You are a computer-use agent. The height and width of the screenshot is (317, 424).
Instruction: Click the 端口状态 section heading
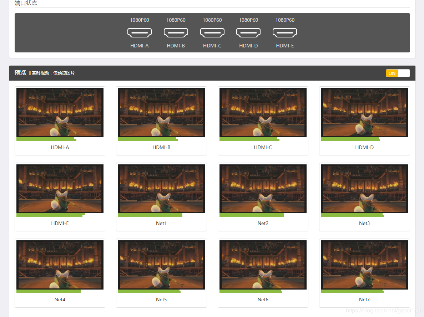click(26, 3)
